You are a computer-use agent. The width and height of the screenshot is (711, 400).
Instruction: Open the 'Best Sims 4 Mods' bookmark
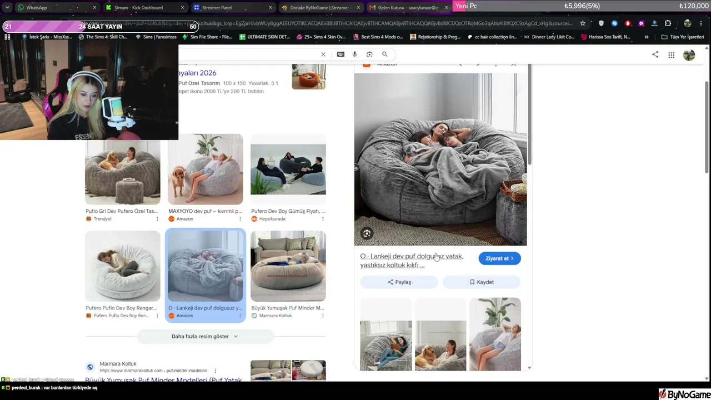click(378, 37)
